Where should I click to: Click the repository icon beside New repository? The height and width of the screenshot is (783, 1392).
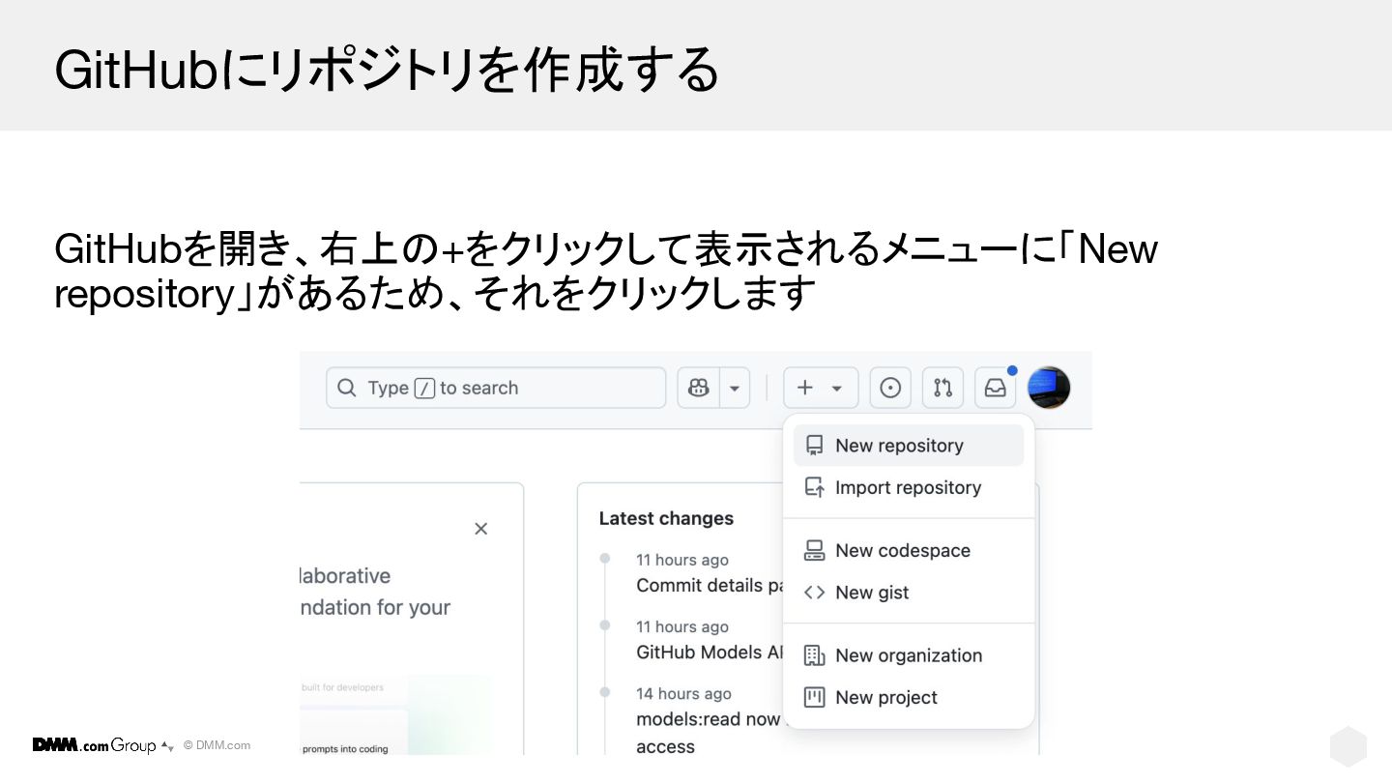(x=815, y=446)
